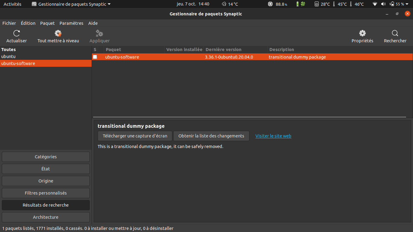Click the bold 'transitional dummy package' details heading
413x232 pixels.
[131, 126]
